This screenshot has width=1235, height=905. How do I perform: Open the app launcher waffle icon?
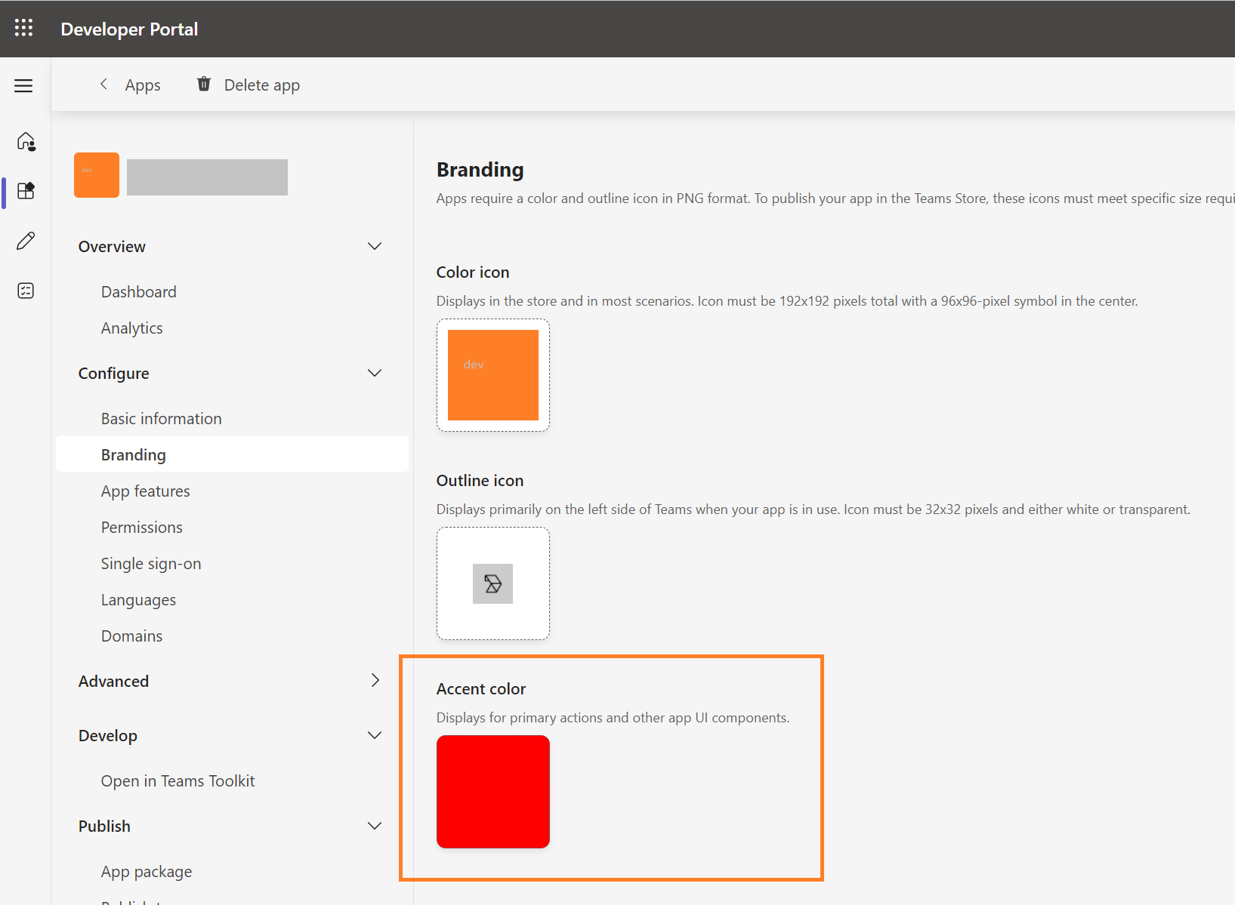click(x=23, y=28)
